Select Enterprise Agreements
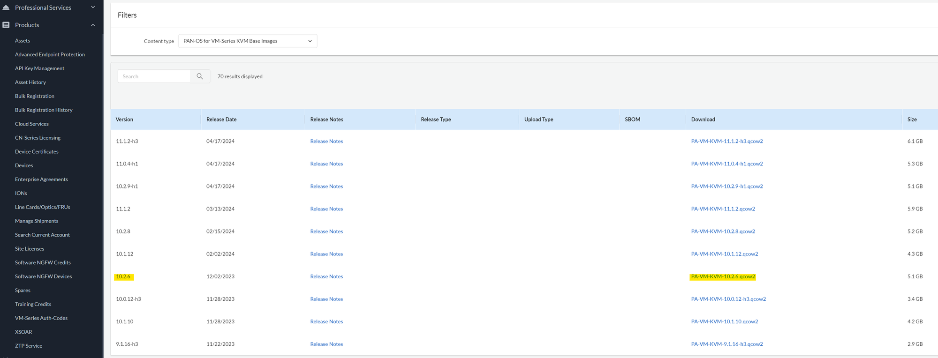This screenshot has width=938, height=358. (x=41, y=179)
